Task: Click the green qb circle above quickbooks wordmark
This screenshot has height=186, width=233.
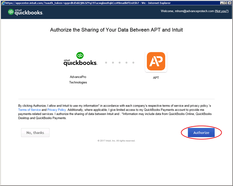Action: [x=80, y=55]
